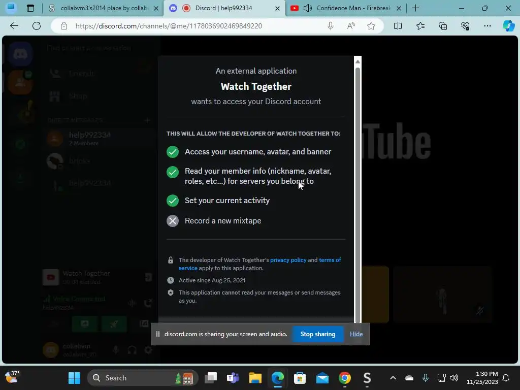Viewport: 520px width, 390px height.
Task: Open Browser essentials heart icon
Action: [465, 26]
